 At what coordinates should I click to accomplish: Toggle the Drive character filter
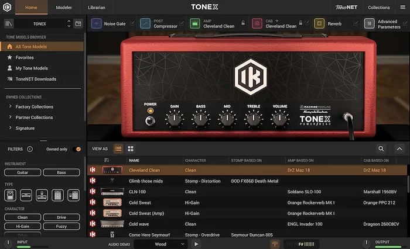(x=61, y=217)
